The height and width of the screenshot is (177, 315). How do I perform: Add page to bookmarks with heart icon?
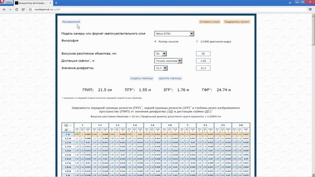click(x=310, y=9)
